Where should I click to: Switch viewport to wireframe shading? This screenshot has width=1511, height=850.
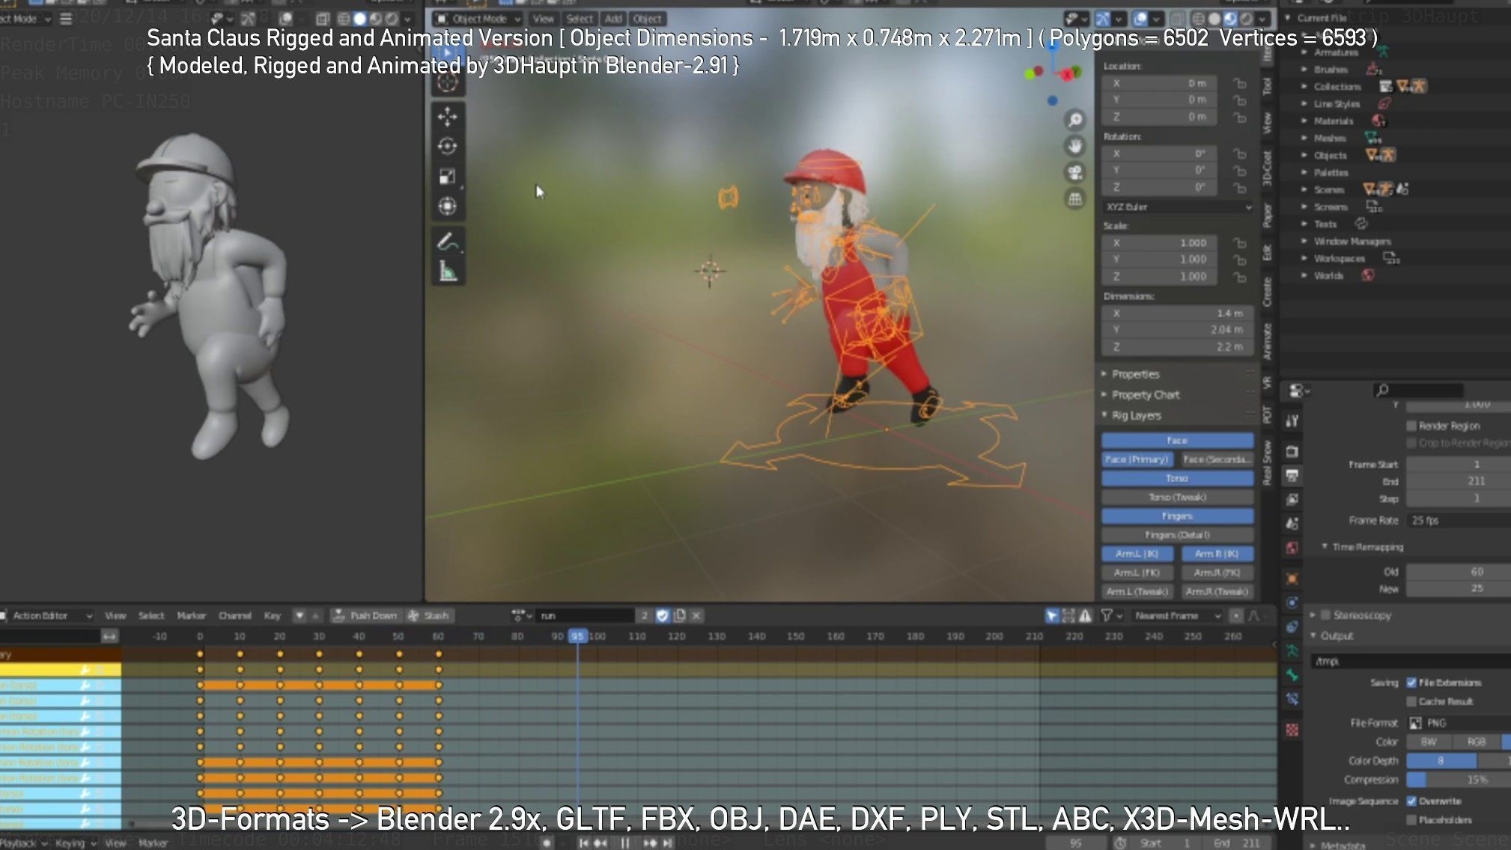(x=1198, y=19)
